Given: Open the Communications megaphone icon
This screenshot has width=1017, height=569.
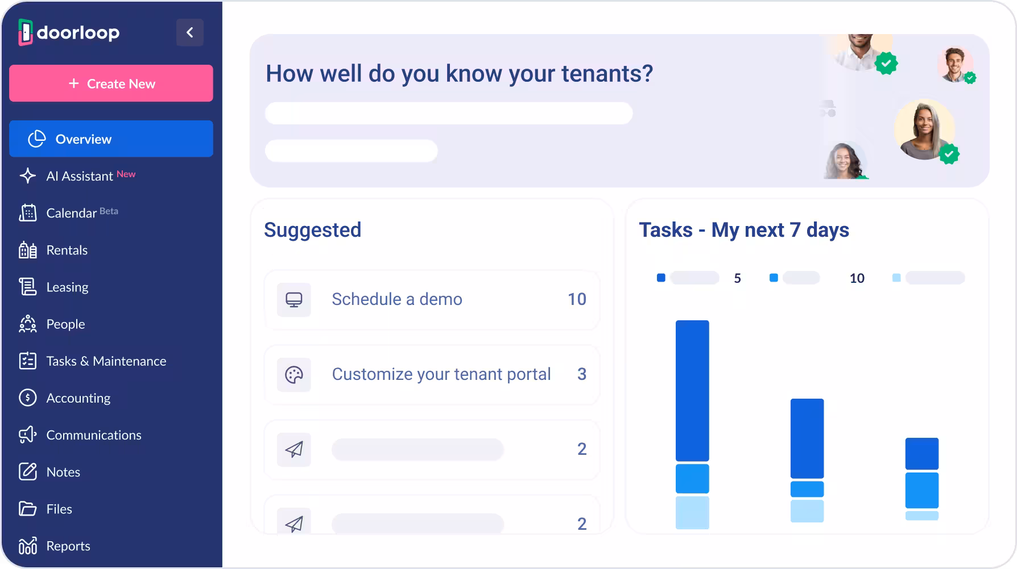Looking at the screenshot, I should click(27, 435).
